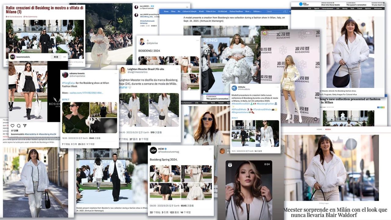Expand the More dropdown on Xinhua navigation bar
This screenshot has height=220, width=391.
click(x=248, y=11)
